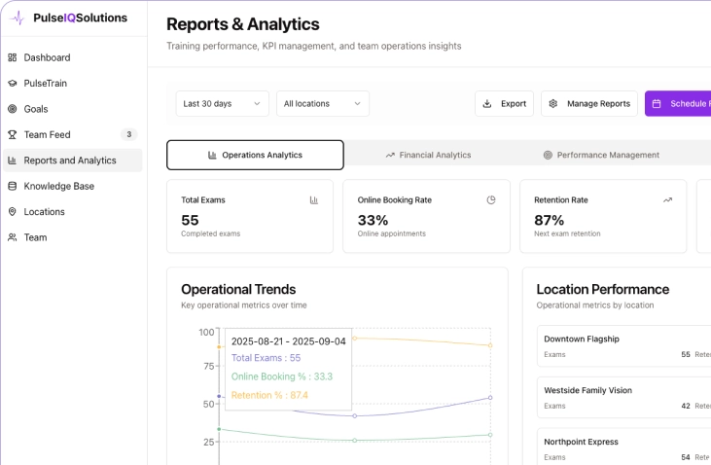Click the trend arrow icon in Retention Rate card
Viewport: 711px width, 465px height.
point(667,199)
